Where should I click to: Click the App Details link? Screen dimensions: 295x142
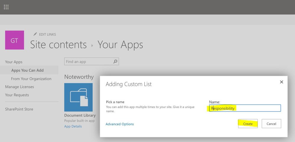click(x=73, y=126)
